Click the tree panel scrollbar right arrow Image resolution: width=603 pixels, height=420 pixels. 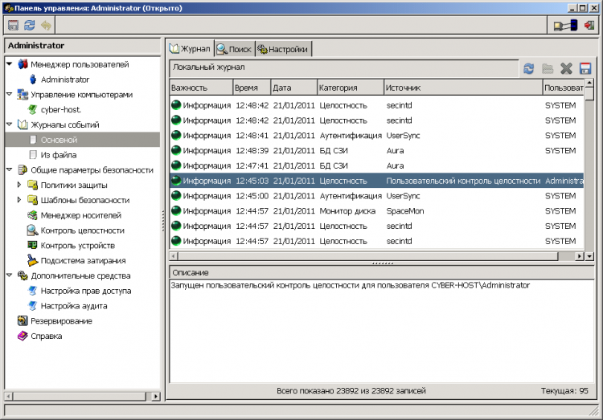tap(156, 396)
